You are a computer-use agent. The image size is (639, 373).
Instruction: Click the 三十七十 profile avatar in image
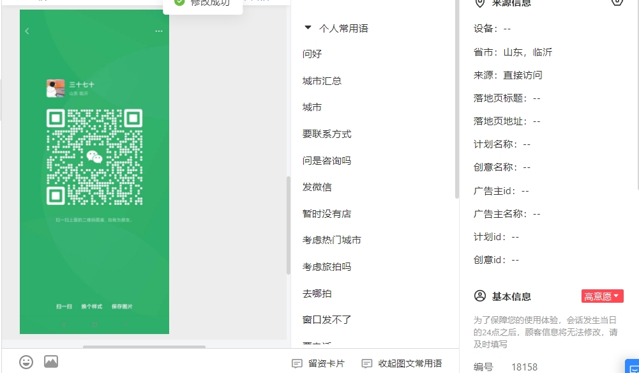tap(56, 88)
